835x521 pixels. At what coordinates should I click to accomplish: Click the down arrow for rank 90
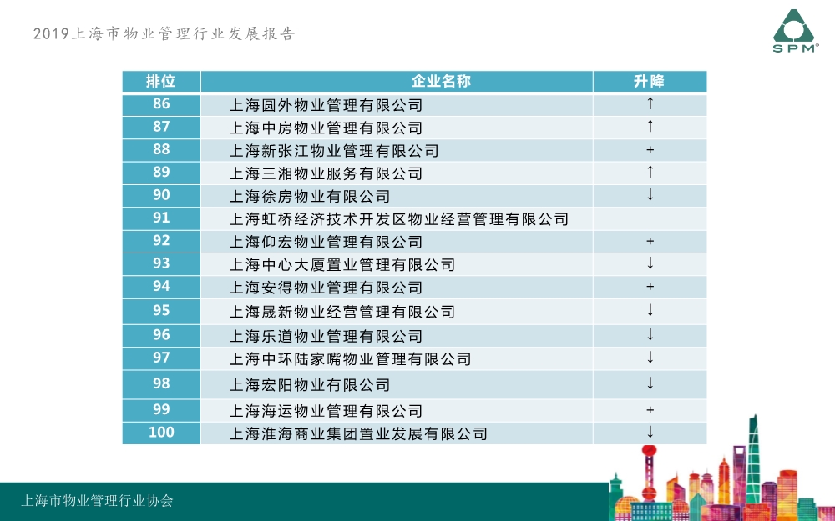point(650,196)
